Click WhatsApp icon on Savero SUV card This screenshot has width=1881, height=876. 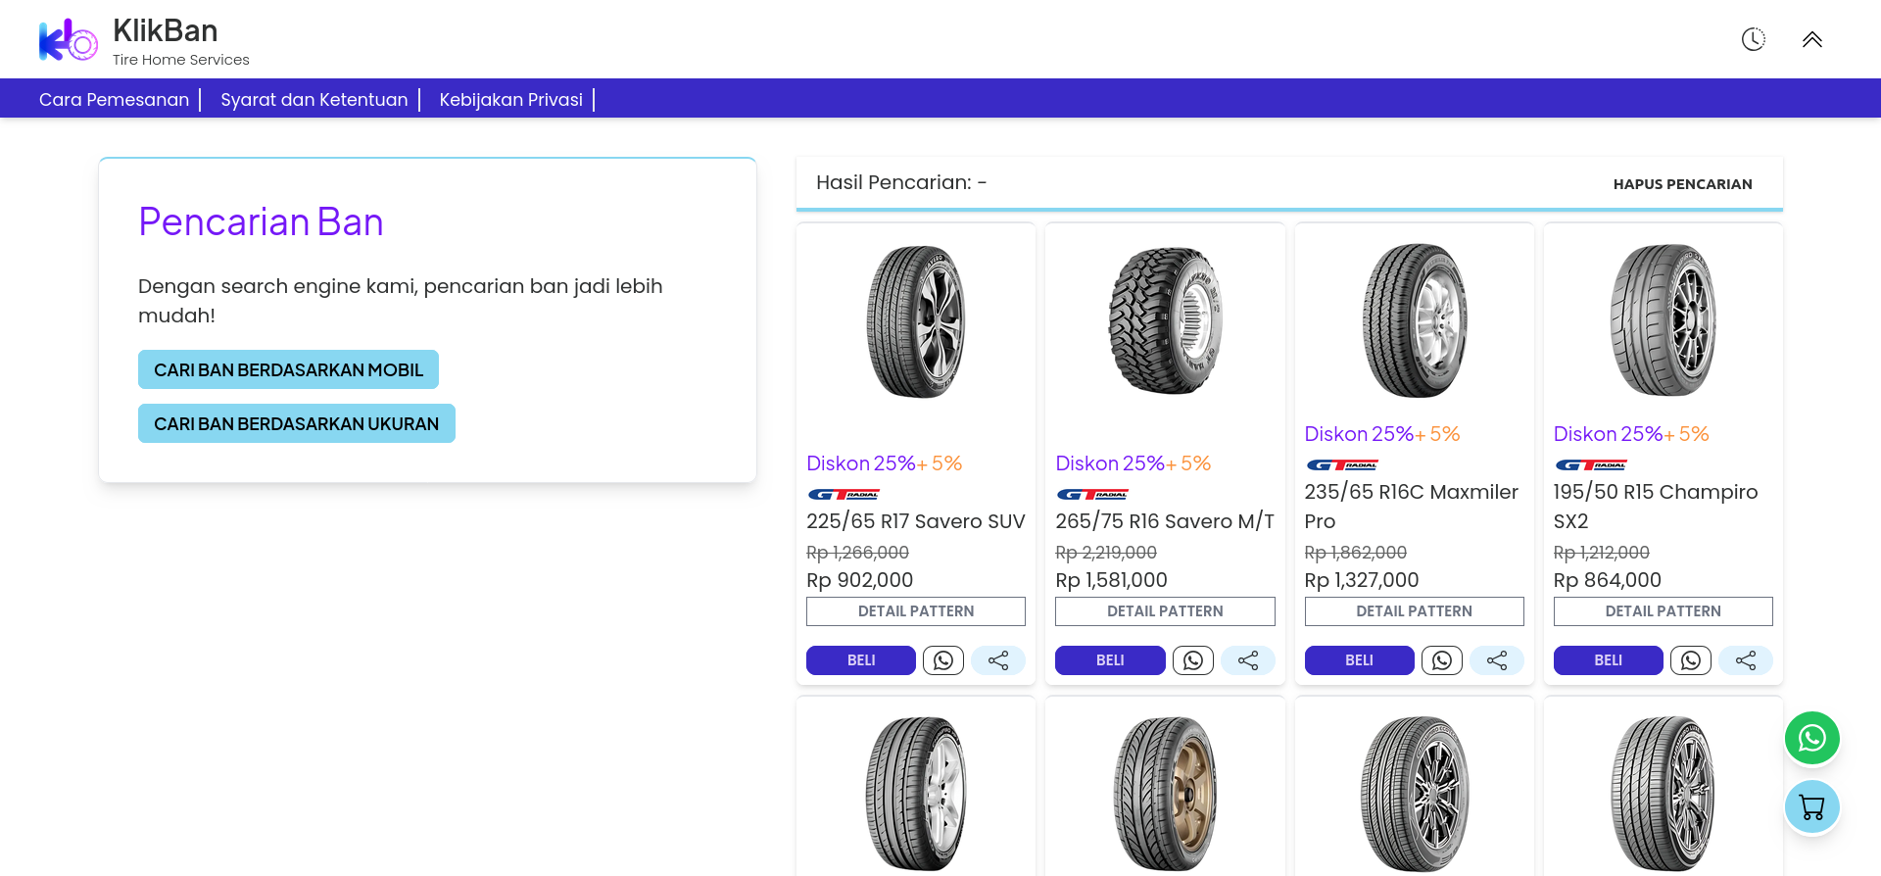coord(943,660)
